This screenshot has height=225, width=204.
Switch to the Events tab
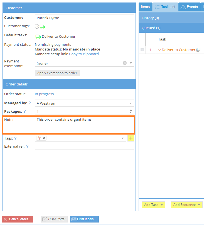189,7
